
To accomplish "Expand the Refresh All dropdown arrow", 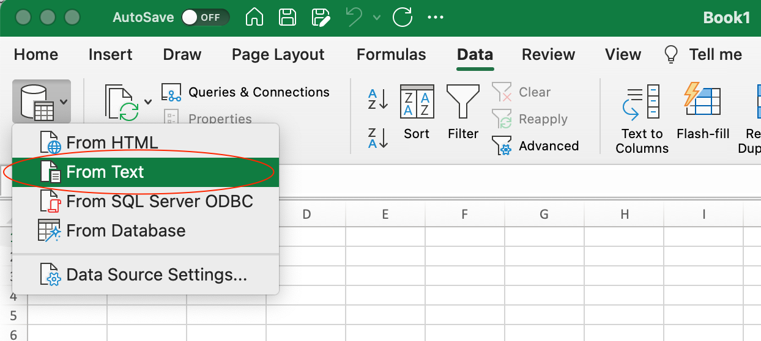I will [x=148, y=101].
